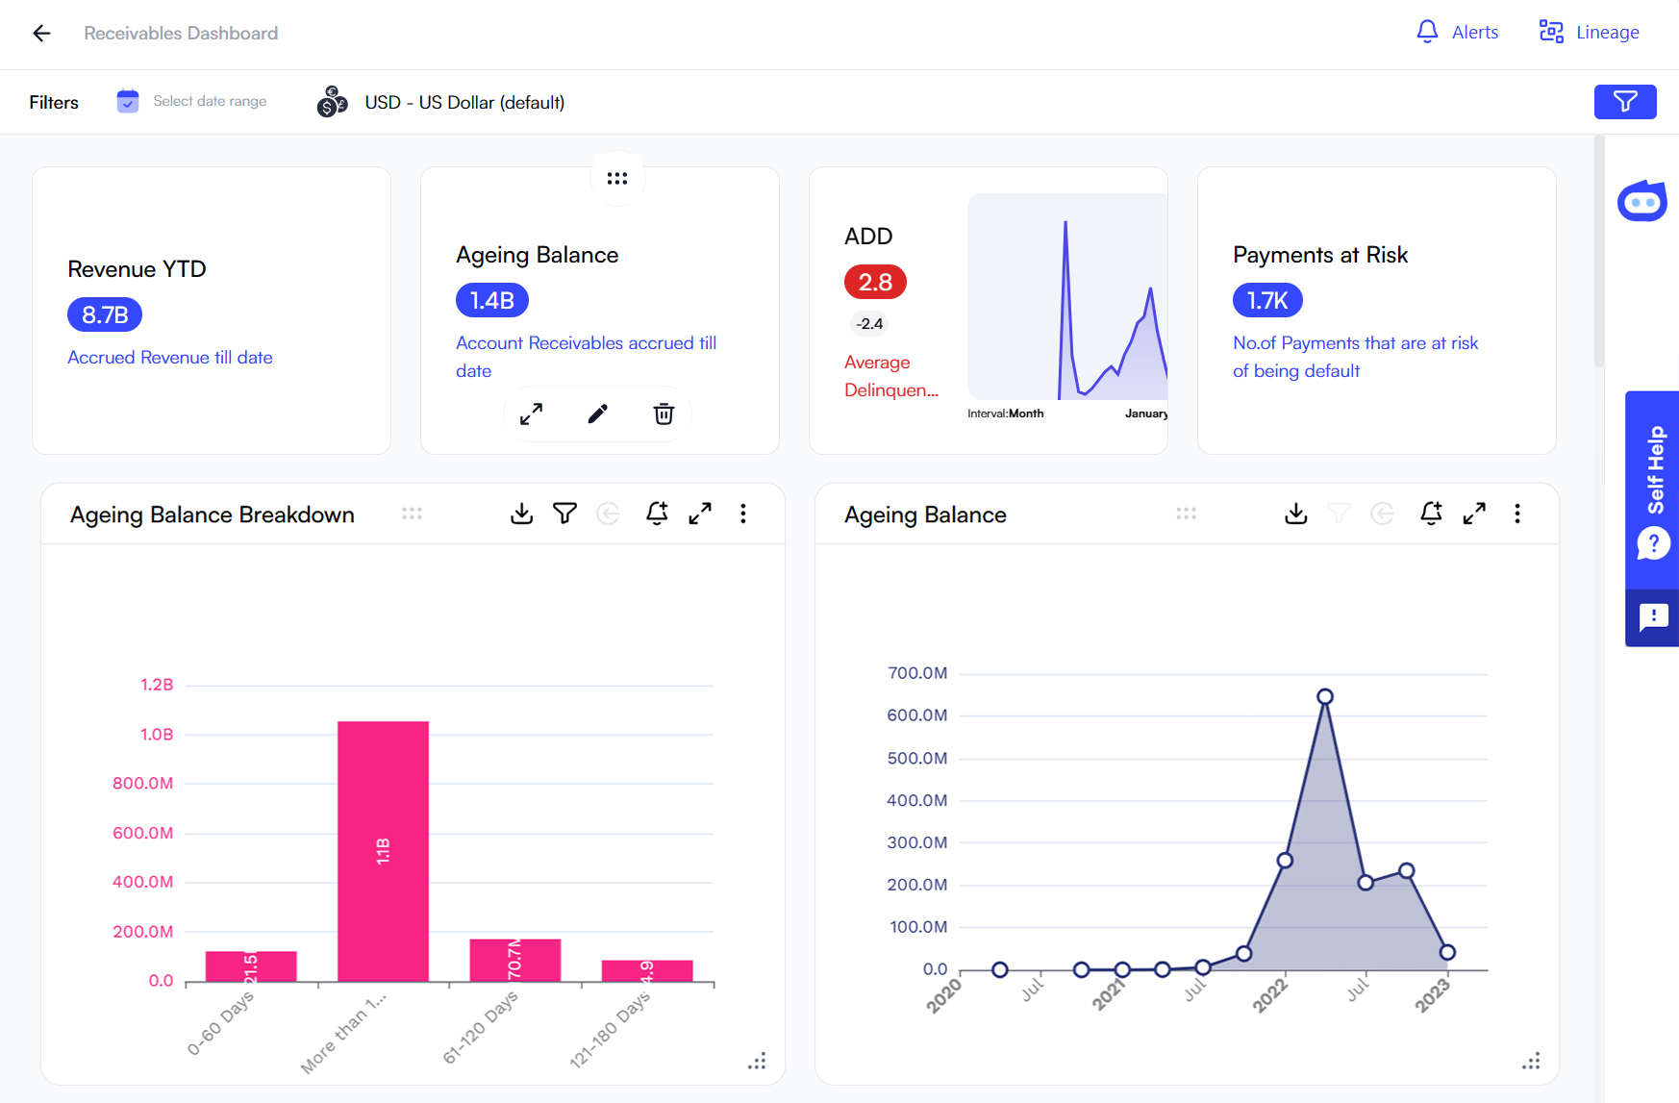Download the Ageing Balance Breakdown chart
This screenshot has width=1679, height=1103.
pyautogui.click(x=521, y=514)
